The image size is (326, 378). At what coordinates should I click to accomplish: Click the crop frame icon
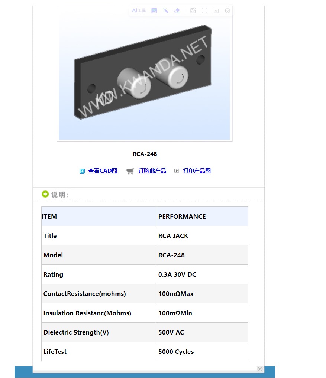(204, 10)
